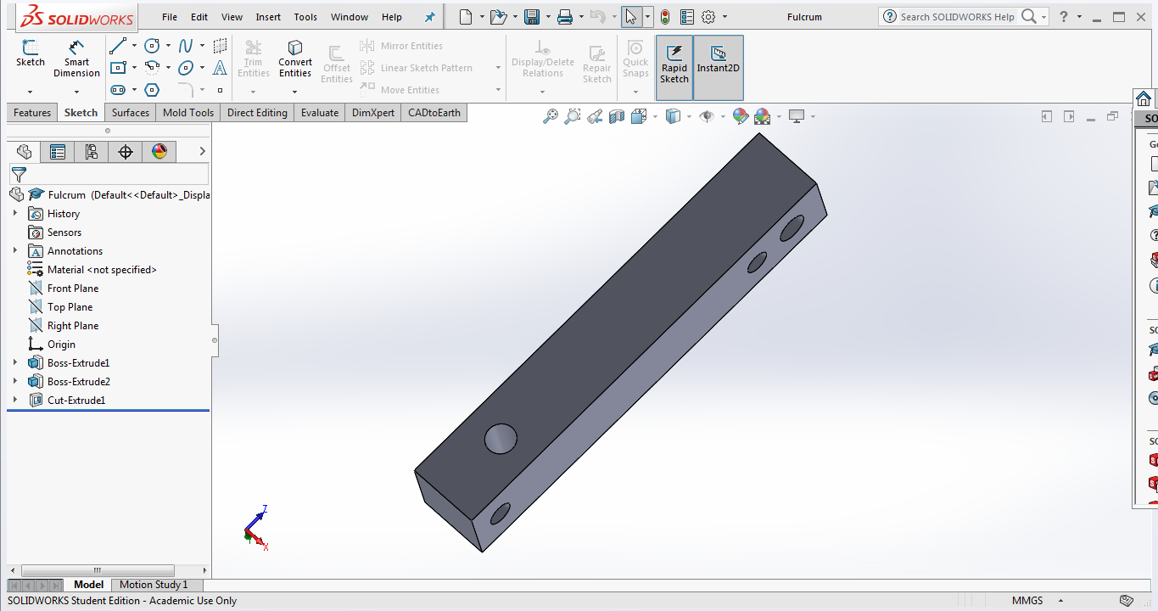The height and width of the screenshot is (611, 1158).
Task: Select the Front Plane in the tree
Action: pos(73,289)
